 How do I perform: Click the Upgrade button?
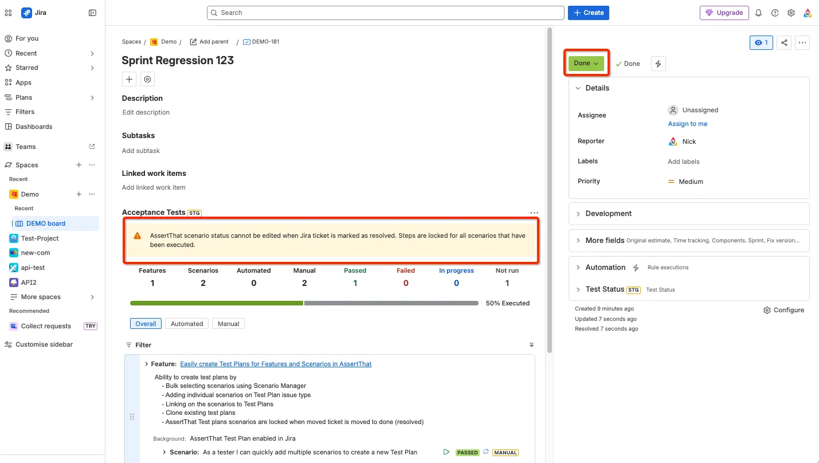click(724, 13)
